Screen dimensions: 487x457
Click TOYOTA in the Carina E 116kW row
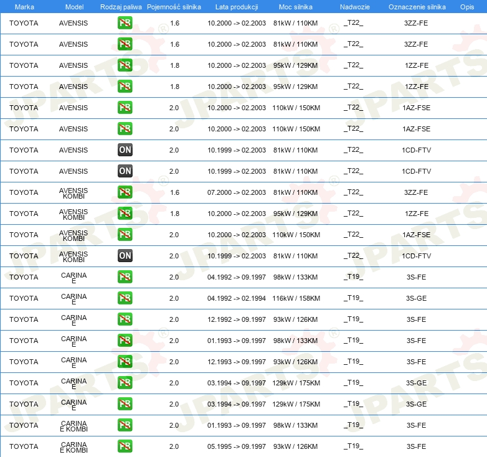[x=24, y=298]
